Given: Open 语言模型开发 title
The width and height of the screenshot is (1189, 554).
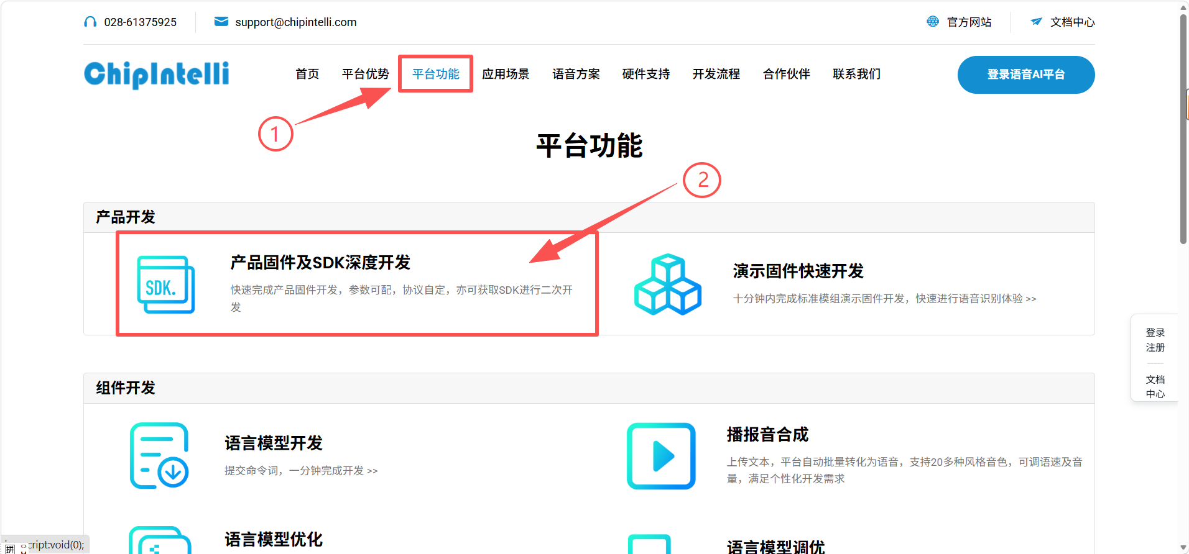Looking at the screenshot, I should point(274,443).
